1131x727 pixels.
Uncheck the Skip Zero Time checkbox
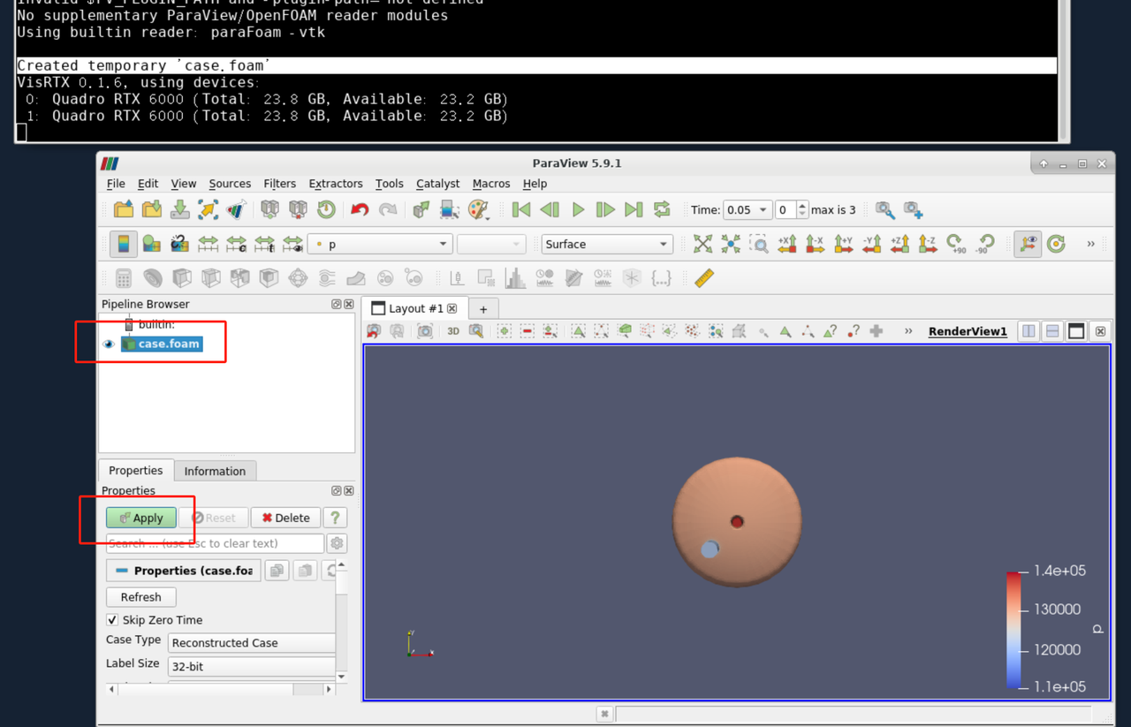pos(112,620)
